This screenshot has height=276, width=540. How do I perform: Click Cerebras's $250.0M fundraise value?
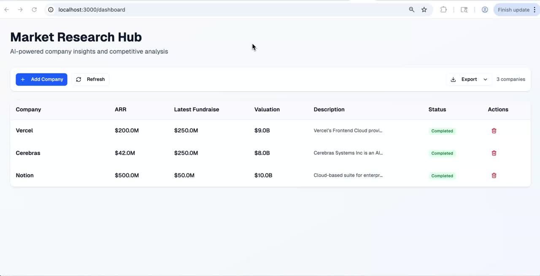click(x=186, y=153)
